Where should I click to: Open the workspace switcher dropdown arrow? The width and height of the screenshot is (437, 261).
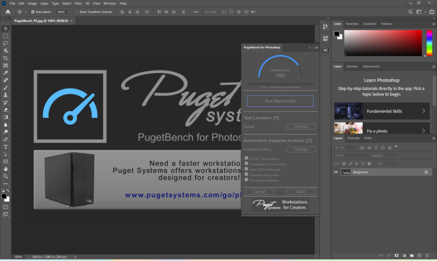click(425, 12)
